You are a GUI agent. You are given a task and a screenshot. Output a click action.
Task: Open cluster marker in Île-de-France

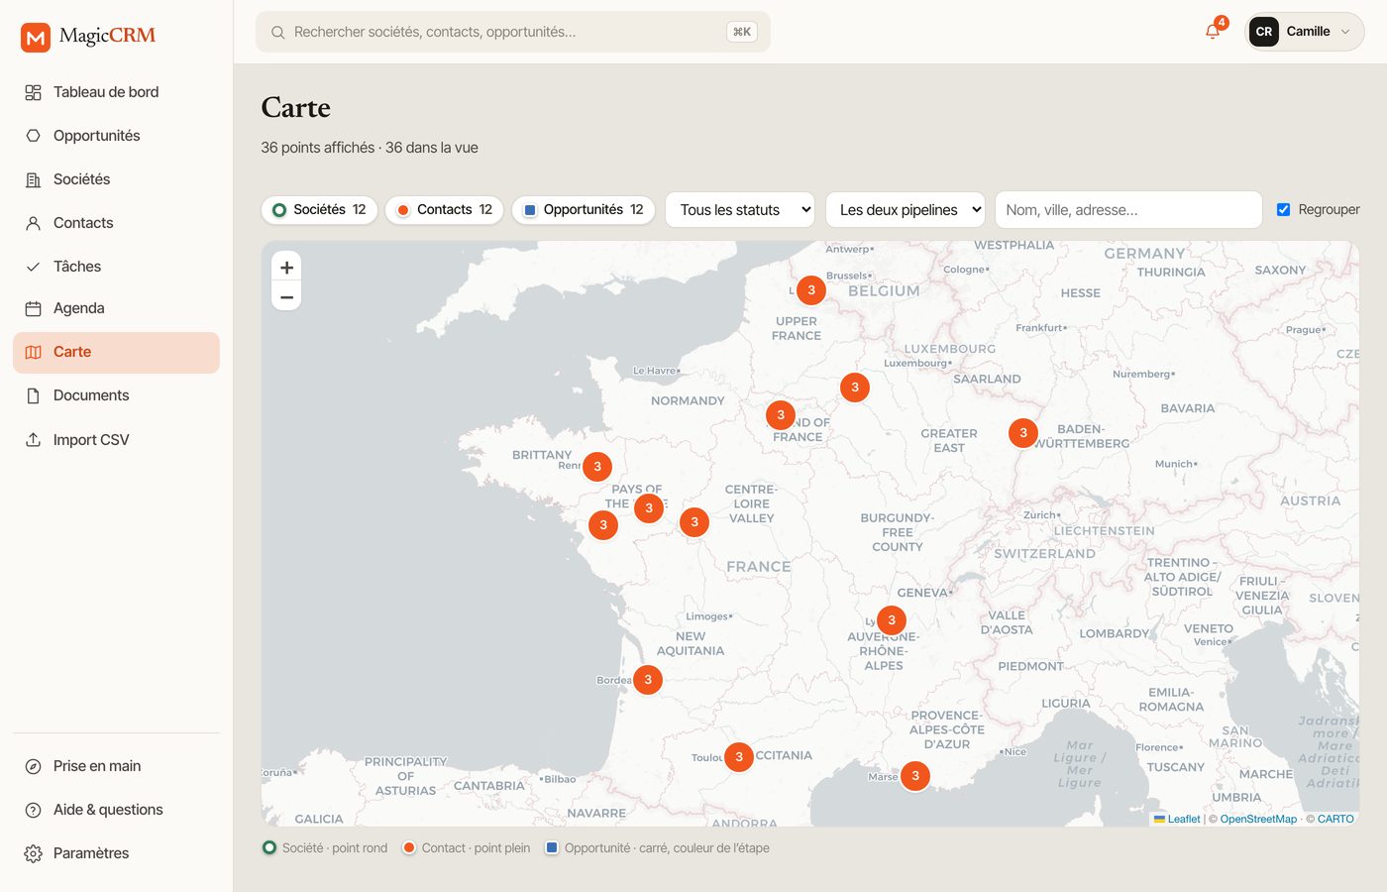point(781,415)
